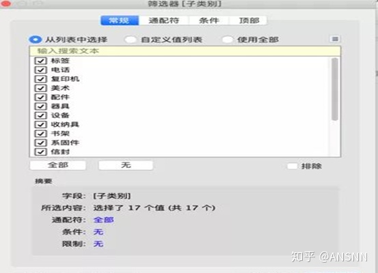Click the [子类别] field value in summary

click(x=112, y=196)
